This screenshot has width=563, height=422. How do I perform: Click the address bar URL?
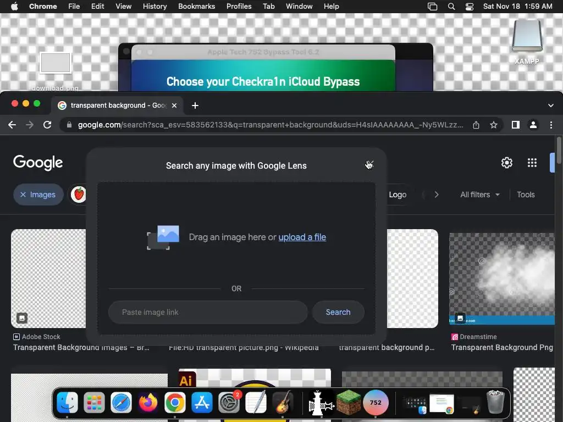click(x=270, y=125)
